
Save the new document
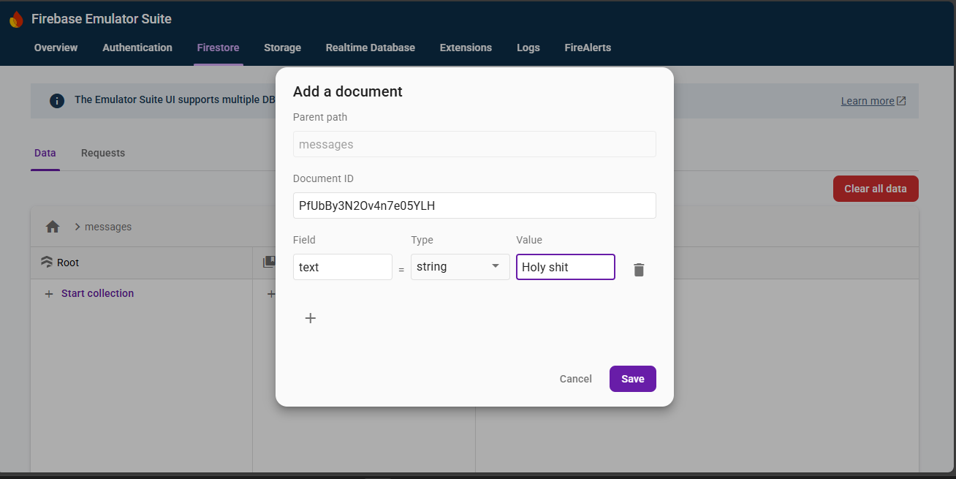[x=632, y=379]
